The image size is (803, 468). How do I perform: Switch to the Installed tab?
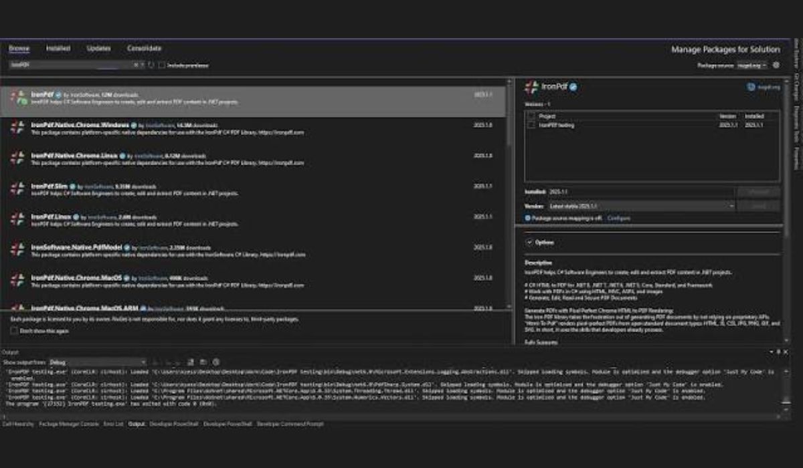(58, 49)
